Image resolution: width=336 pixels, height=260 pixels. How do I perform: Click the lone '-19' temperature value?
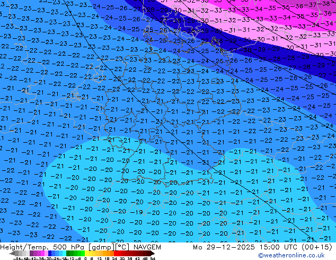click(x=136, y=212)
